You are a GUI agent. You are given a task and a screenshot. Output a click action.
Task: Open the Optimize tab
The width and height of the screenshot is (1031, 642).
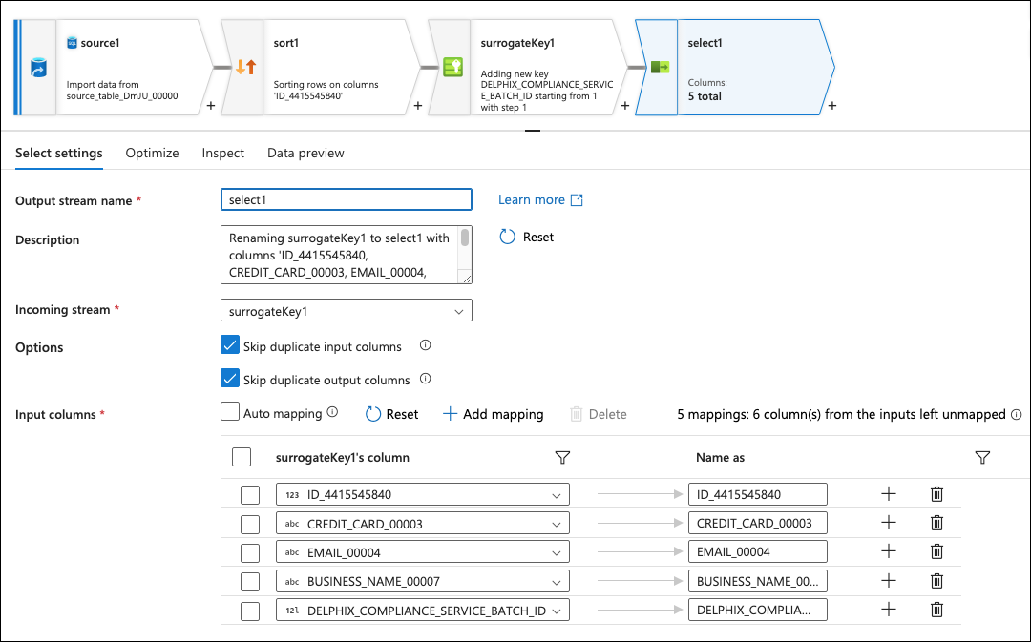click(152, 153)
